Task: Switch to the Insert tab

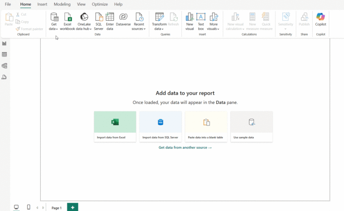Action: point(42,4)
